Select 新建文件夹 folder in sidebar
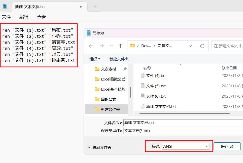Screen dimensions: 243x163 106,109
